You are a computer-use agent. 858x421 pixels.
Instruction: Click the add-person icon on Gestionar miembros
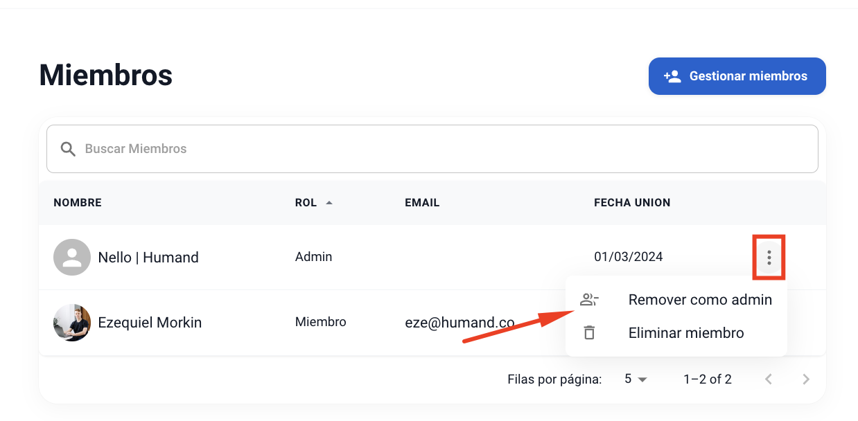coord(672,76)
